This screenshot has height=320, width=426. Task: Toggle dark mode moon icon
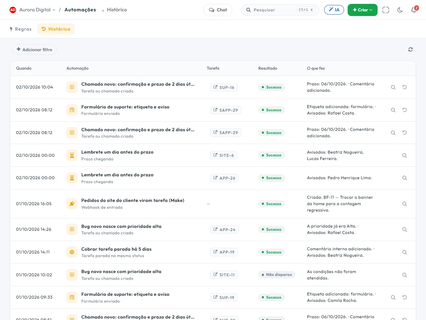coord(400,10)
